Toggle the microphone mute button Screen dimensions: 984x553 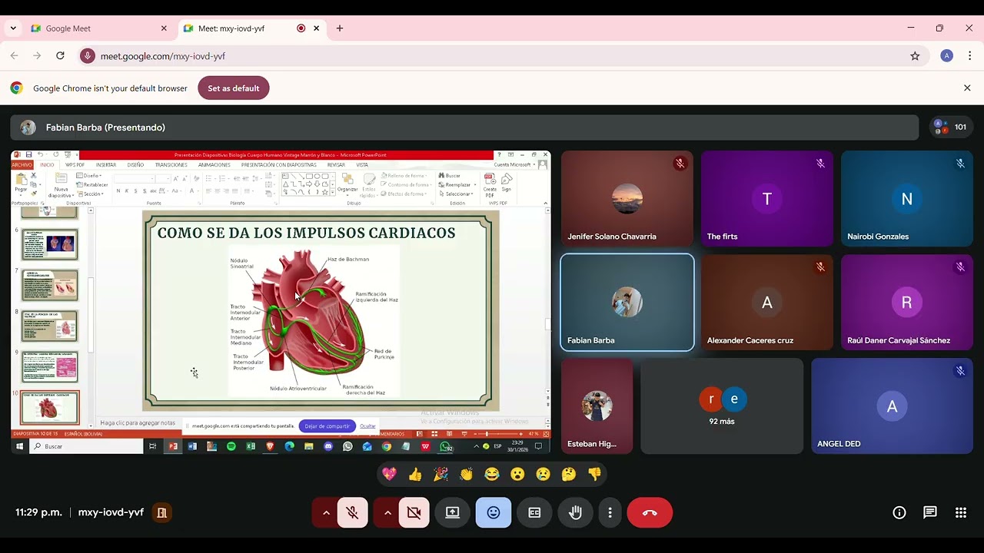pos(353,513)
